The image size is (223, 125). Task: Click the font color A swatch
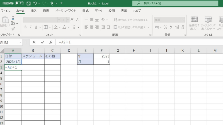(64, 27)
